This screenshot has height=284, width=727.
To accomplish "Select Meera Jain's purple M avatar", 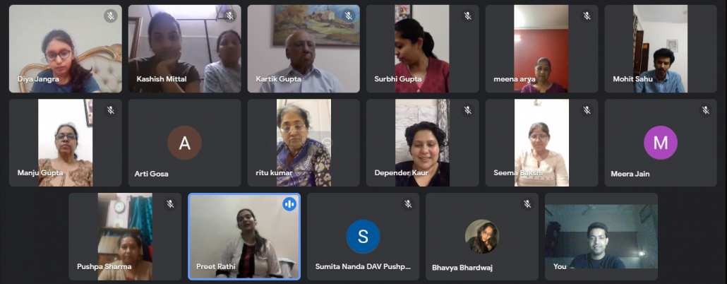I will click(661, 143).
